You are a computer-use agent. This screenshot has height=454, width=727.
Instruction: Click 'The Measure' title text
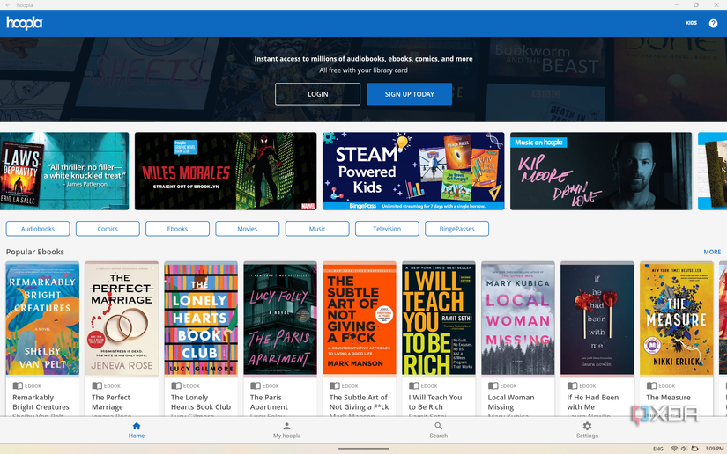(668, 398)
